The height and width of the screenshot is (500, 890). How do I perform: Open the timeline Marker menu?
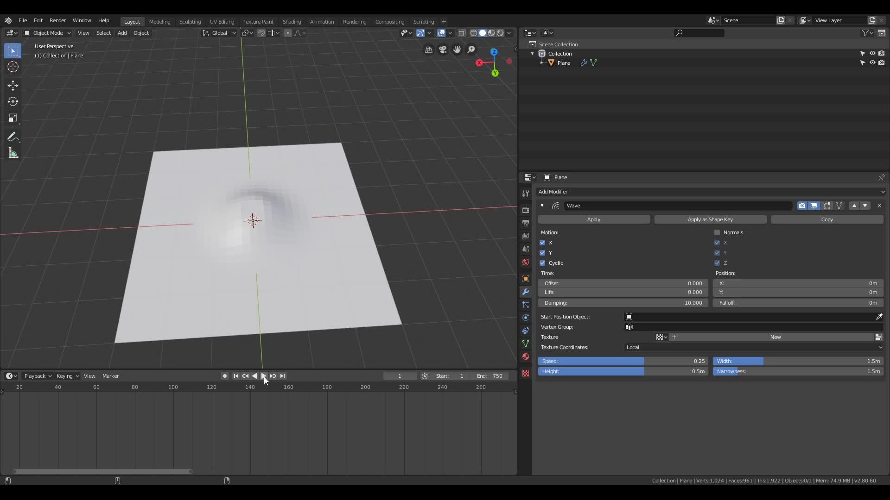point(110,376)
